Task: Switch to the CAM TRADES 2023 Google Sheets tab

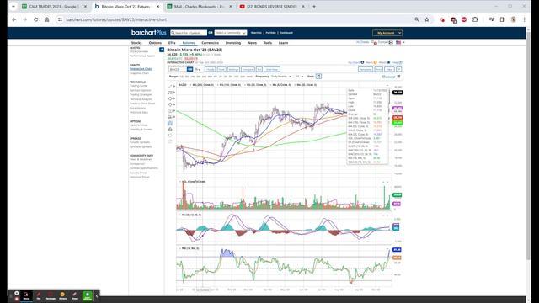Action: (54, 7)
